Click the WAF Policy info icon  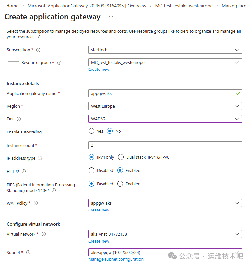[x=36, y=203]
